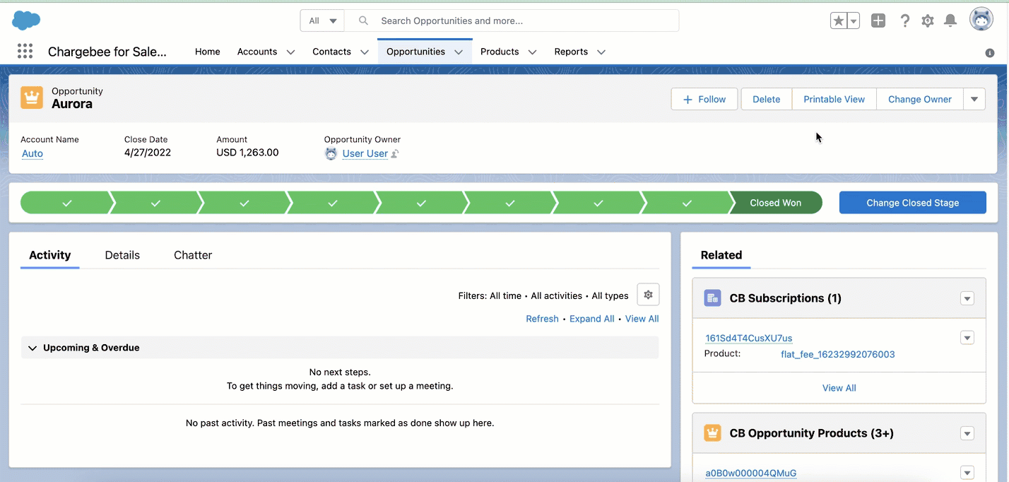Select the Closed Won path stage
Viewport: 1009px width, 482px height.
(x=775, y=203)
